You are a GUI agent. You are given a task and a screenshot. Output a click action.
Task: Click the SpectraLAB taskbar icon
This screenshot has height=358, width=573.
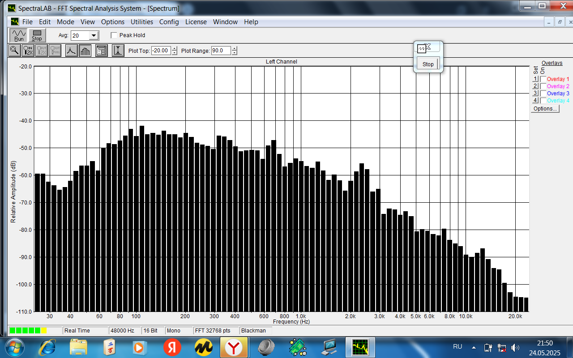(360, 347)
